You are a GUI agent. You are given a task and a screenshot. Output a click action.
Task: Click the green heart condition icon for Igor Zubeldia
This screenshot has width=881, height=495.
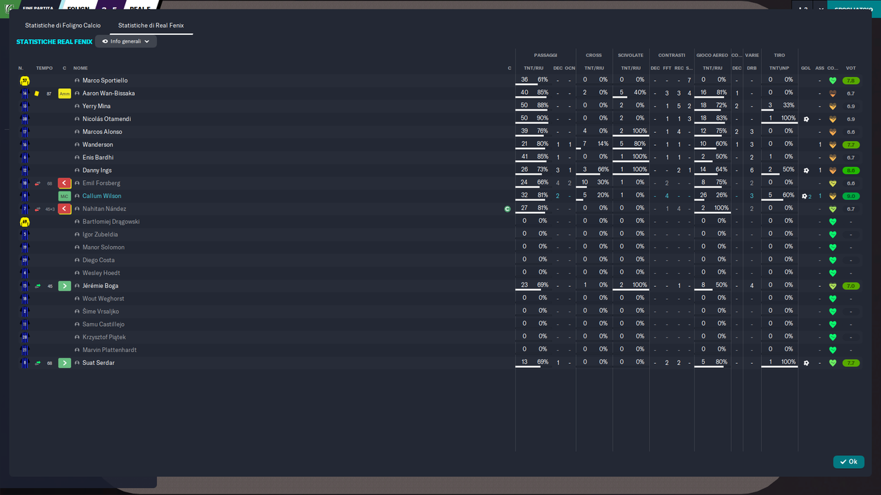tap(832, 234)
